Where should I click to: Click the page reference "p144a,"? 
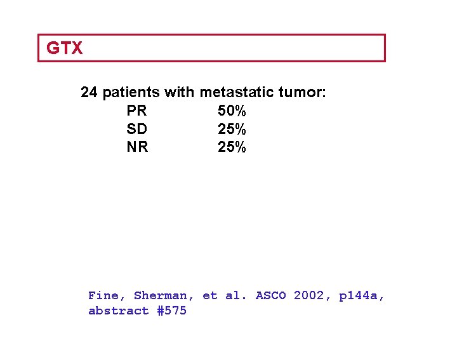(x=362, y=295)
